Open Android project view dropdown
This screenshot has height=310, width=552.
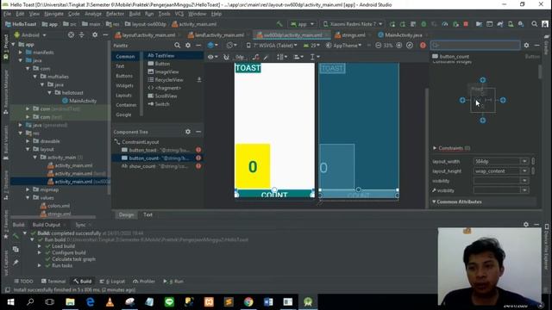pyautogui.click(x=30, y=34)
